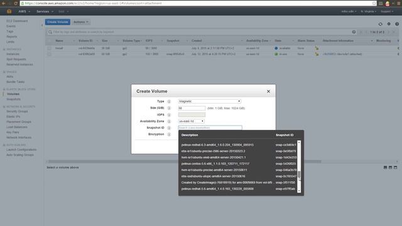The width and height of the screenshot is (402, 226).
Task: Open the Availability Zone dropdown us-east-1d
Action: [191, 121]
